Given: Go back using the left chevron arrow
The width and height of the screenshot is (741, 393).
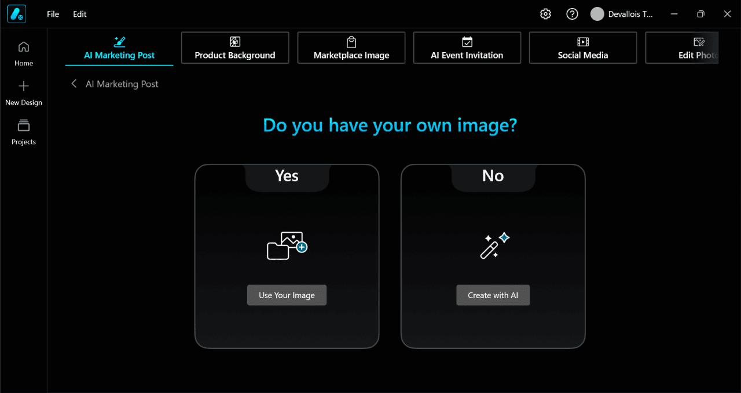Looking at the screenshot, I should [x=74, y=83].
